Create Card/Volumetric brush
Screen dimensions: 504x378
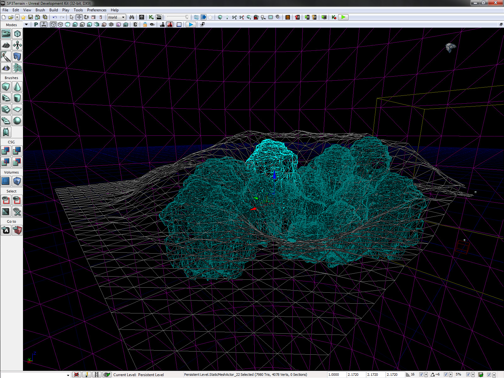6,132
